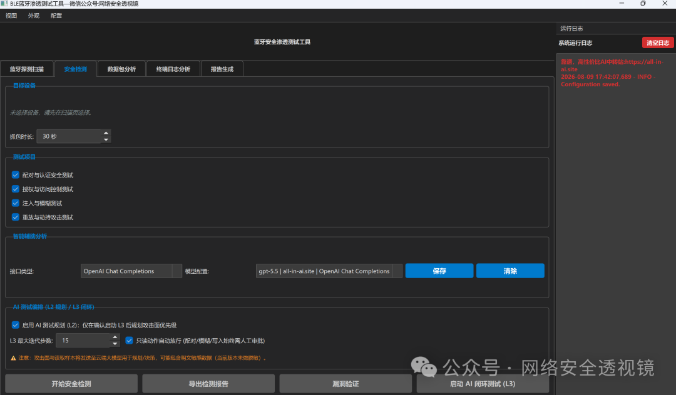Screen dimensions: 676x395
Task: Switch to the 数据包分析 tab
Action: [121, 69]
